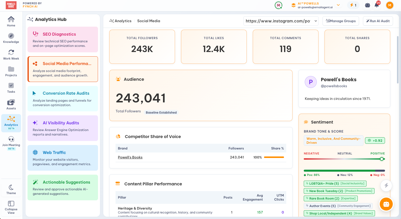Click the Social Media breadcrumb

pyautogui.click(x=148, y=21)
